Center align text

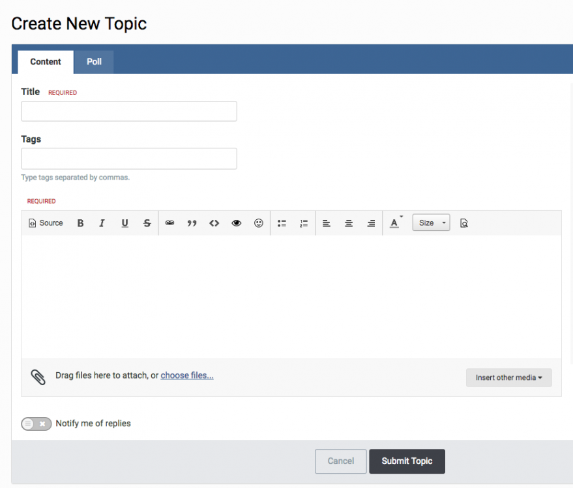tap(349, 223)
